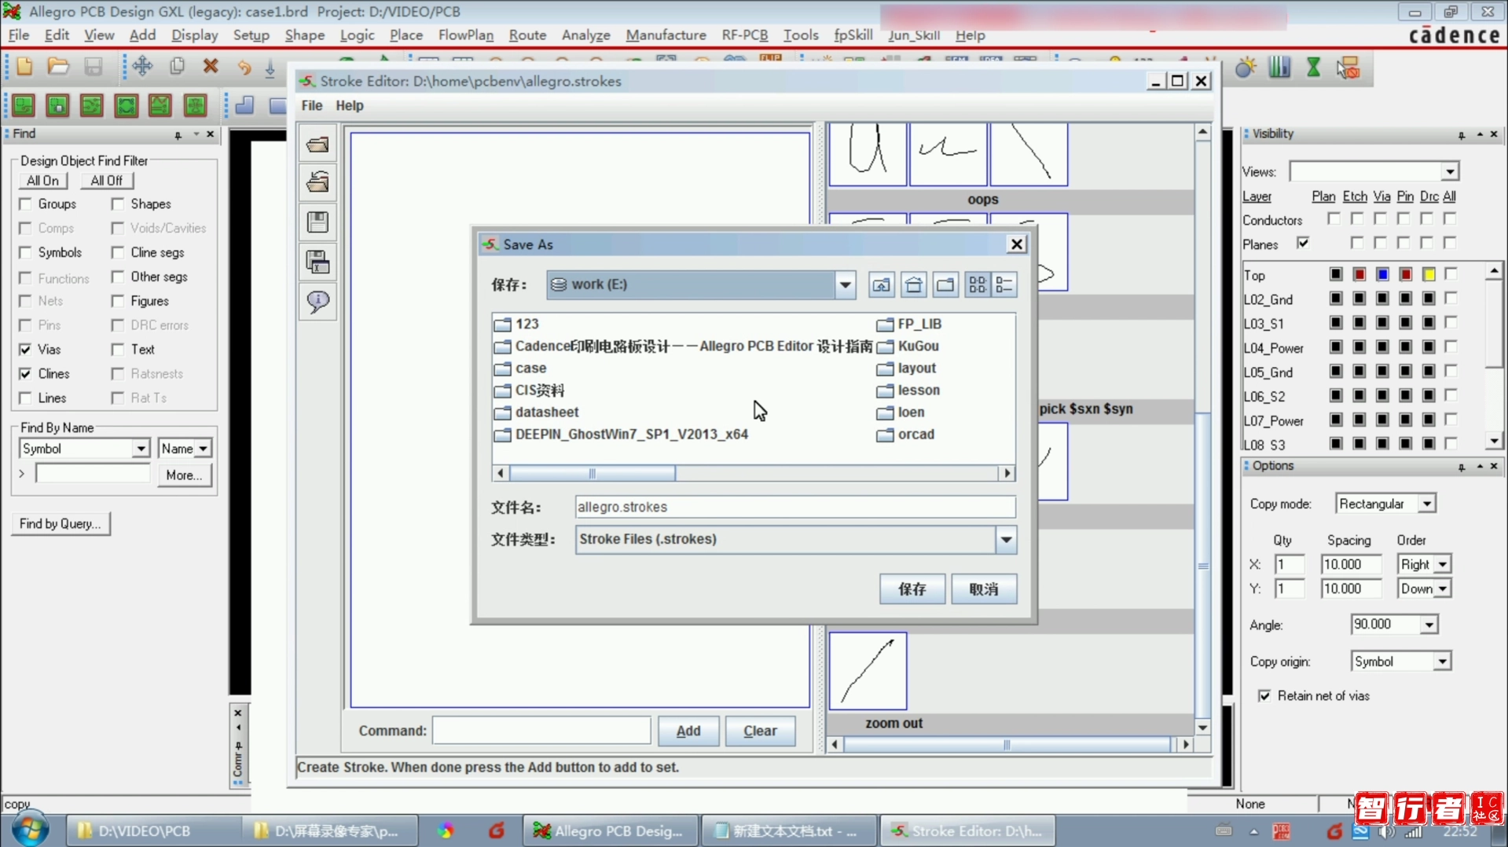
Task: Click the New file icon in Allegro toolbar
Action: point(24,67)
